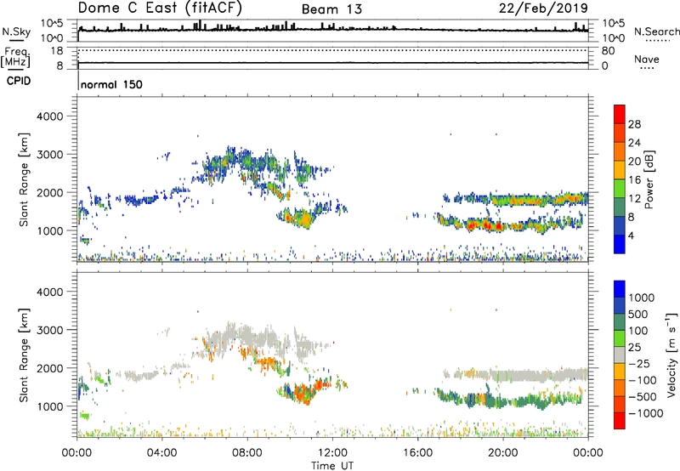Click the "4000" range tick of the power panel
Viewport: 680px width, 471px height.
(x=50, y=116)
